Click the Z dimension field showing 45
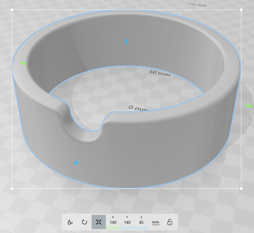 click(x=141, y=222)
